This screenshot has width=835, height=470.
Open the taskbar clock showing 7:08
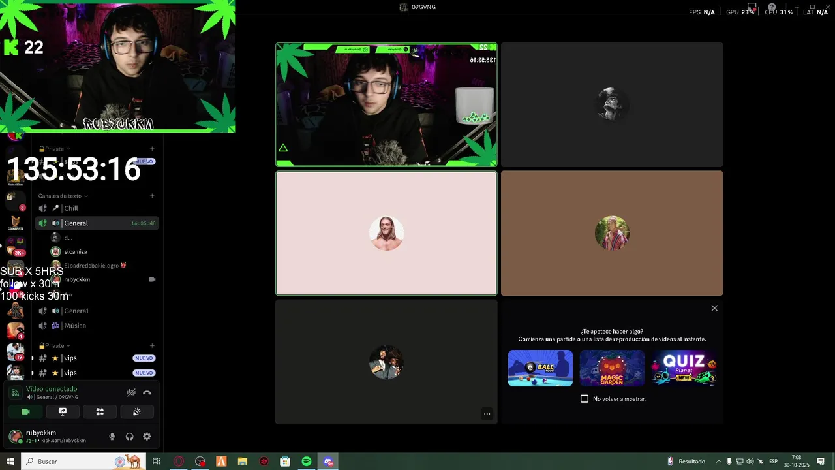(x=797, y=462)
